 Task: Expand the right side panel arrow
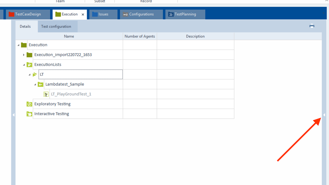[324, 115]
